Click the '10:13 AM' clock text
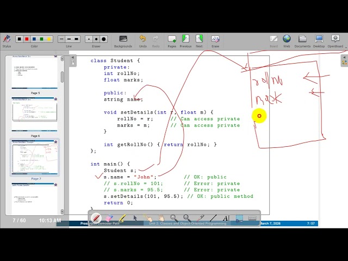This screenshot has height=261, width=348. (x=50, y=221)
